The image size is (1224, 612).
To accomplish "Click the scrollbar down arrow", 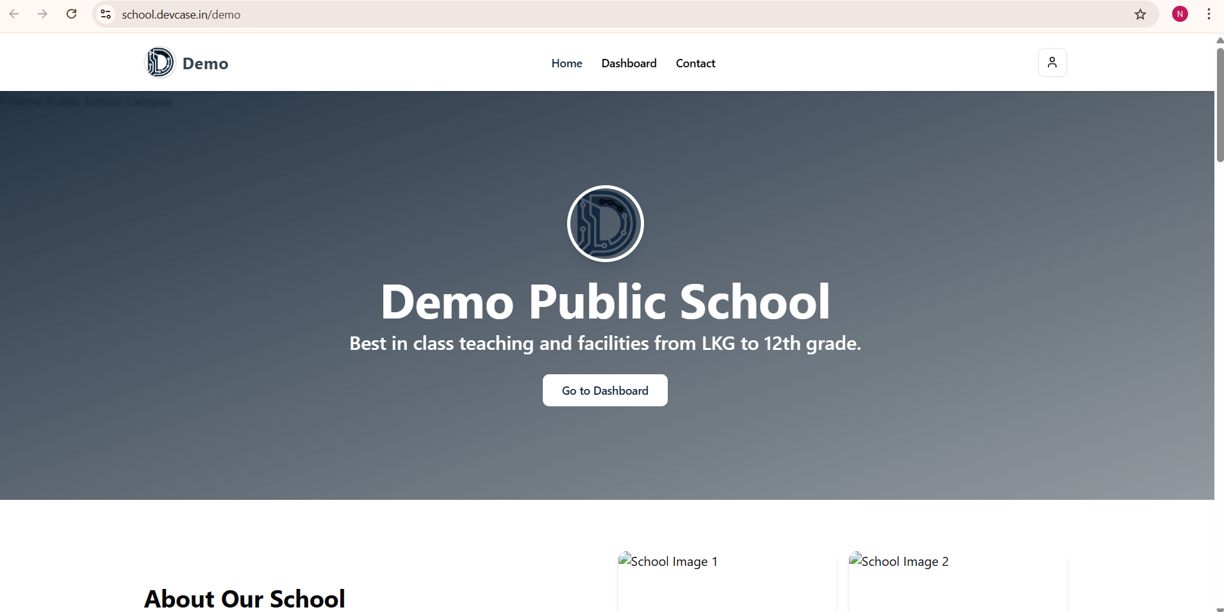I will pos(1220,609).
